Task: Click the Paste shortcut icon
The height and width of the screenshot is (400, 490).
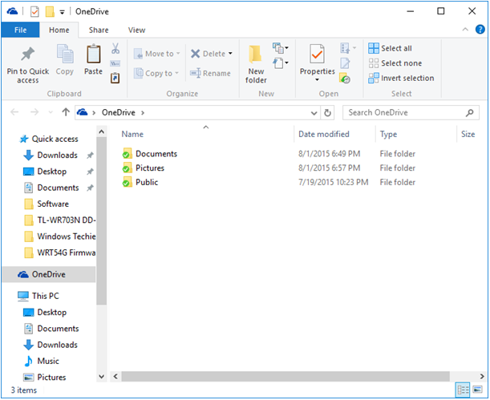Action: coord(115,78)
